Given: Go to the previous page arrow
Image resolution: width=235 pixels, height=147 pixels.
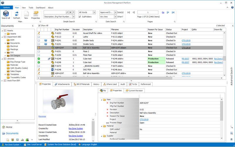Looking at the screenshot, I should click(x=134, y=12).
